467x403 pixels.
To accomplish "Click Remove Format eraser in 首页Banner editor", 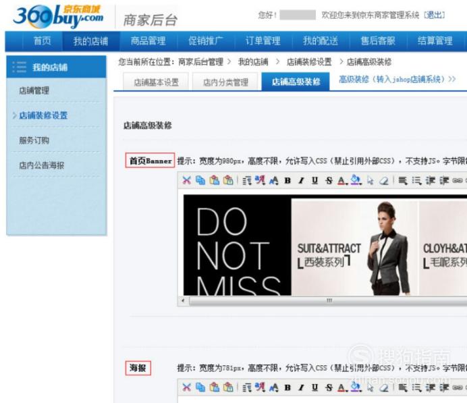I will tap(384, 180).
